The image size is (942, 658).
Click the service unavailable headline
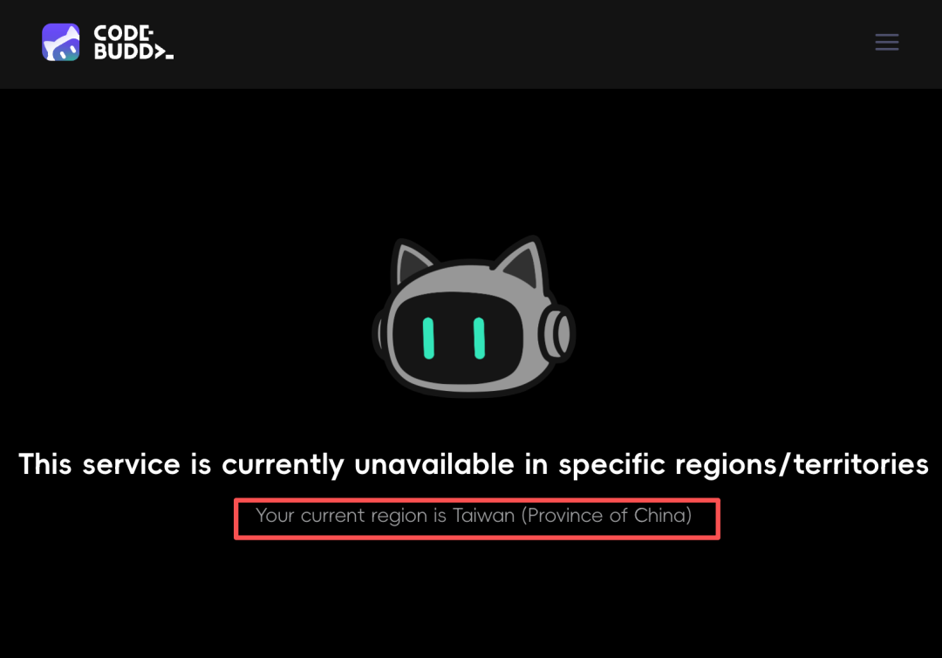(474, 464)
